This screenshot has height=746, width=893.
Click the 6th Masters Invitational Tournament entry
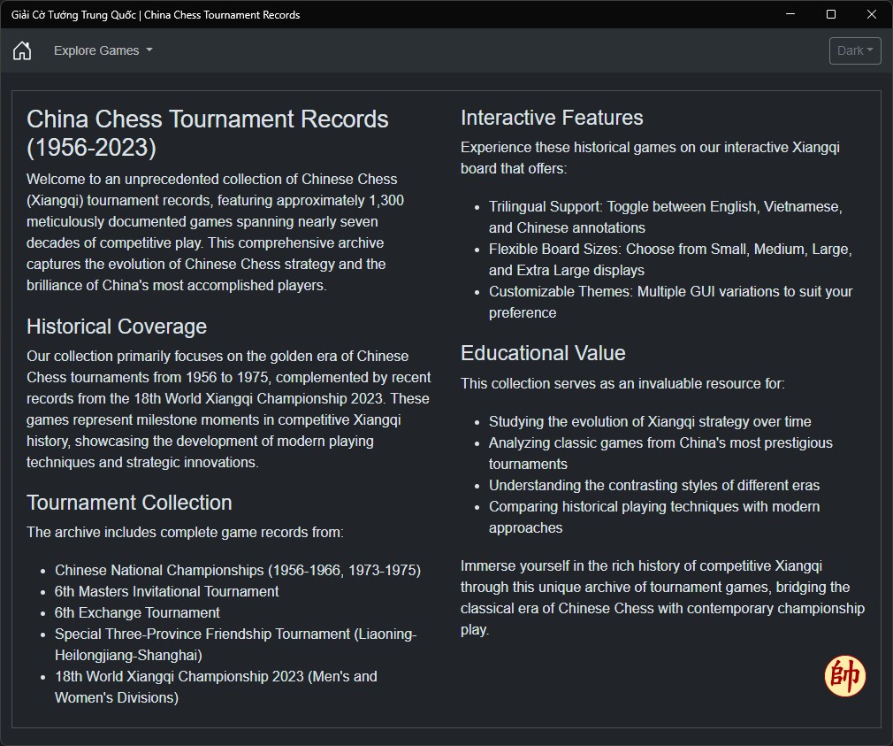tap(166, 591)
